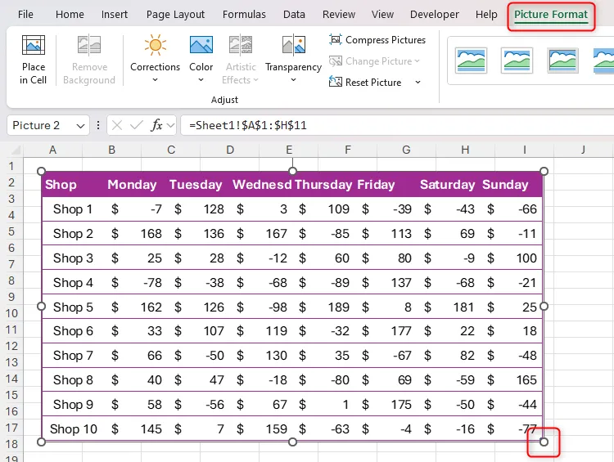
Task: Expand the formula bar function dropdown arrow
Action: (170, 126)
